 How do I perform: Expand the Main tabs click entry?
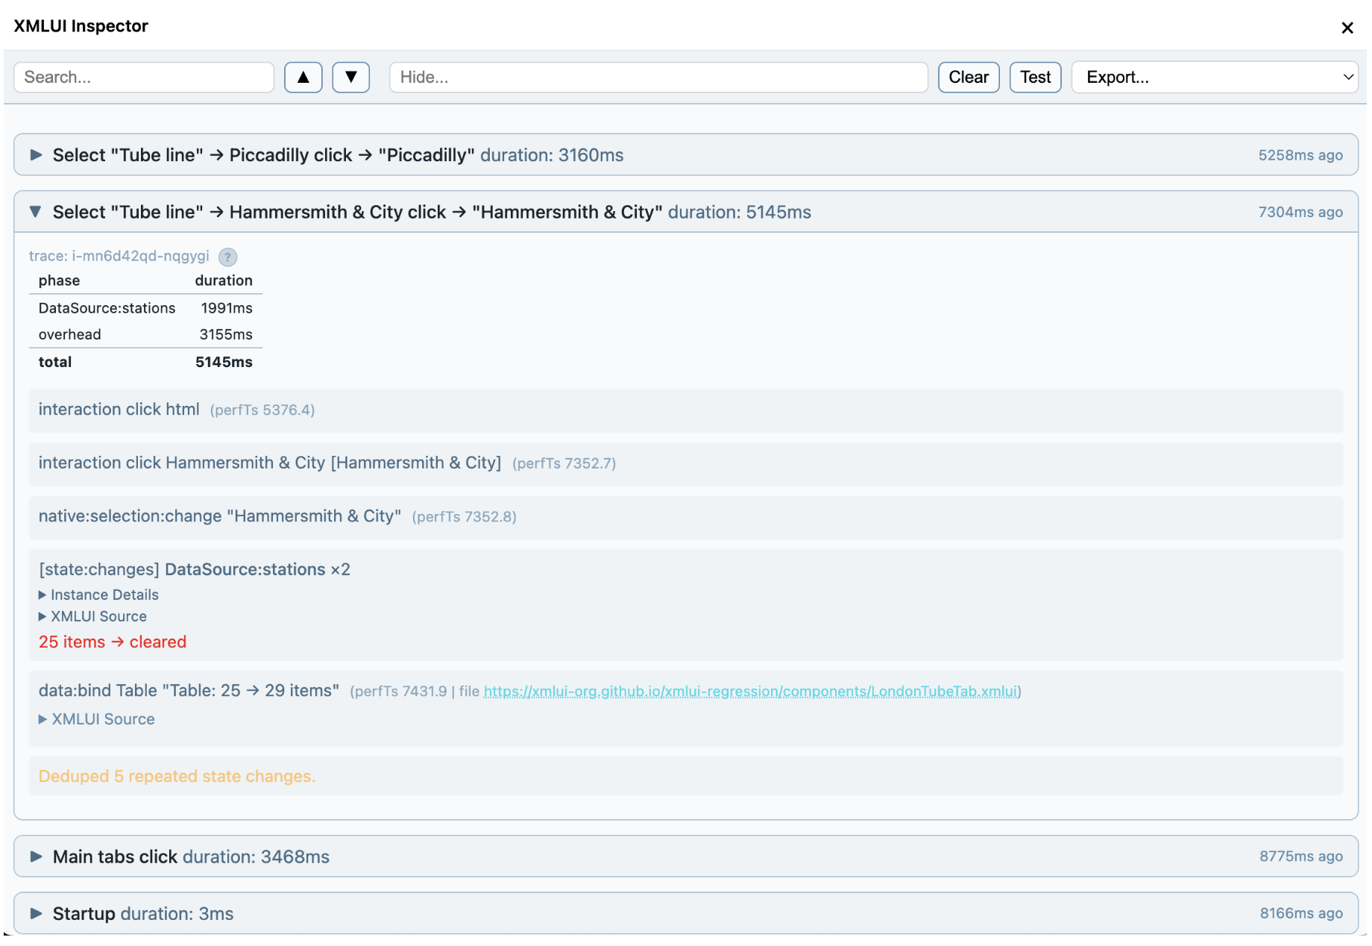coord(37,856)
